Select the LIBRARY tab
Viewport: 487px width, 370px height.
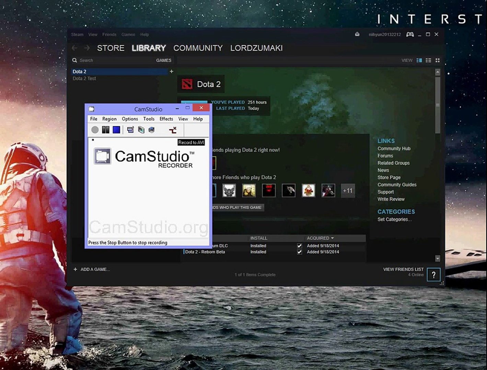click(149, 48)
